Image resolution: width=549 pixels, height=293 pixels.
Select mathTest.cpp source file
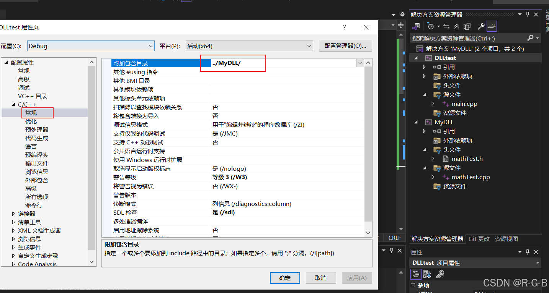[x=471, y=177]
